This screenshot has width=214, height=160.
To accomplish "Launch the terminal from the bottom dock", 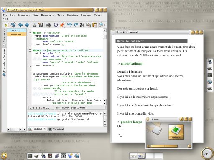I will [x=30, y=156].
